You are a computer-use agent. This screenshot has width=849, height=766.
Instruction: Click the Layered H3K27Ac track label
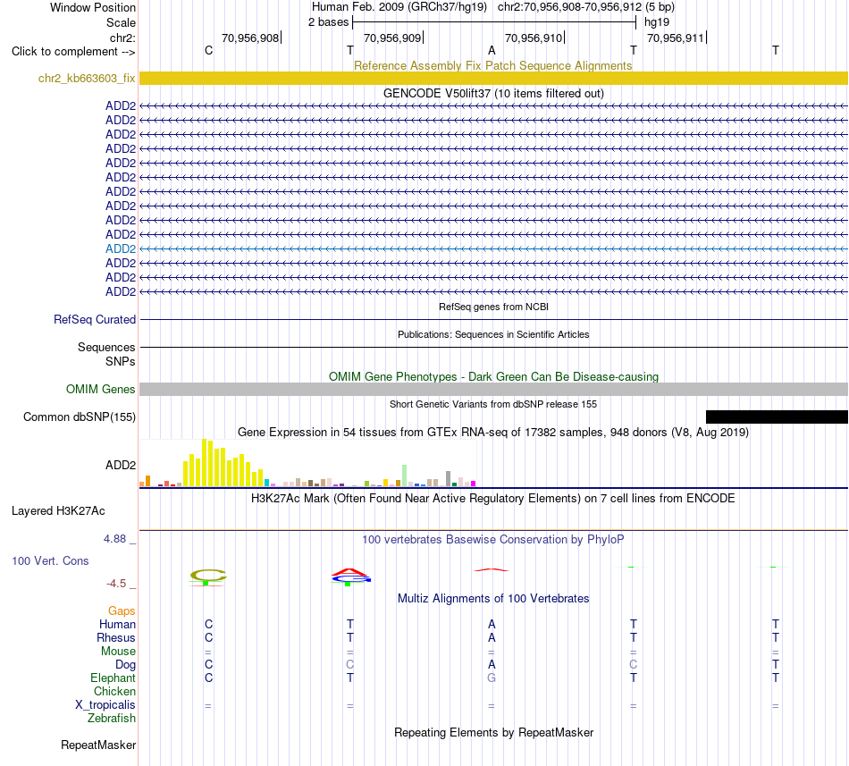(x=58, y=510)
